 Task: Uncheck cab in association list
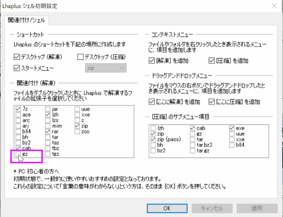tap(18, 148)
